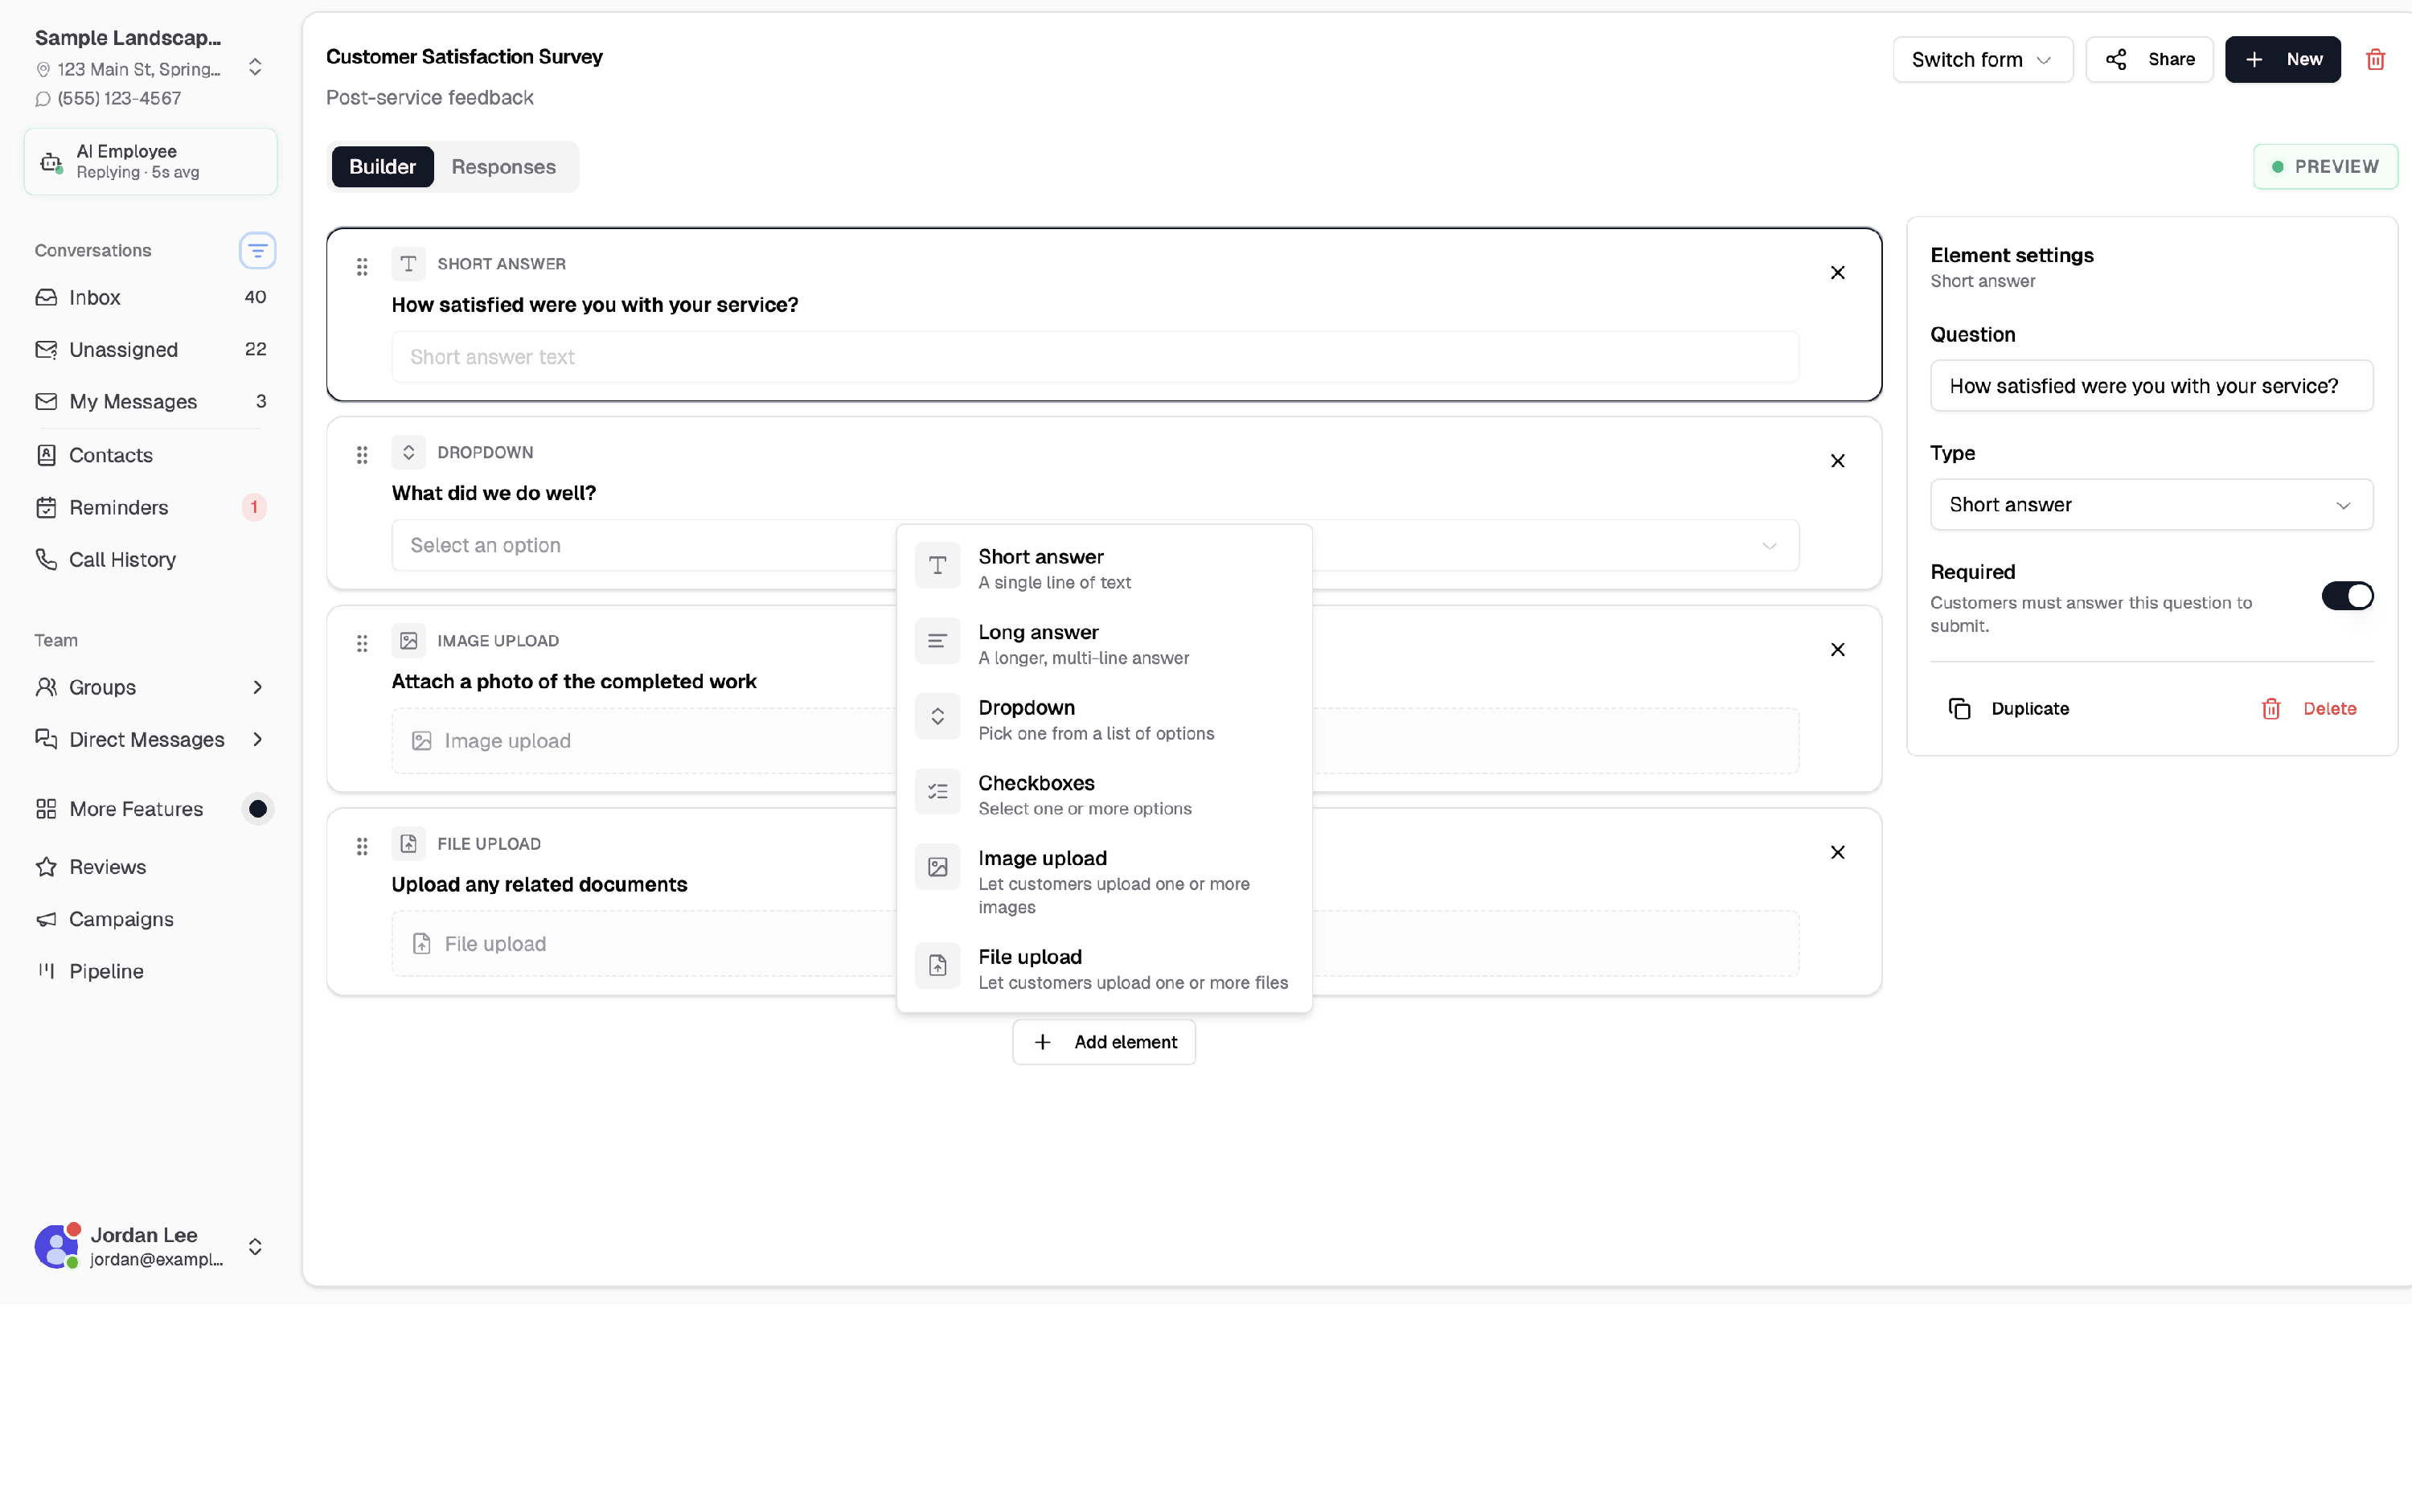Click the Post-service feedback description
Viewport: 2412px width, 1509px height.
429,98
